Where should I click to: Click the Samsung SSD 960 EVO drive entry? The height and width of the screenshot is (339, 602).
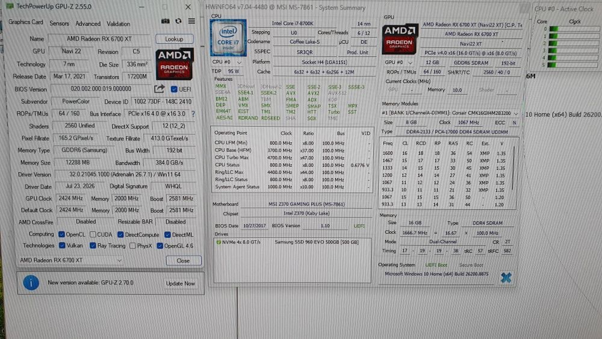pos(317,242)
